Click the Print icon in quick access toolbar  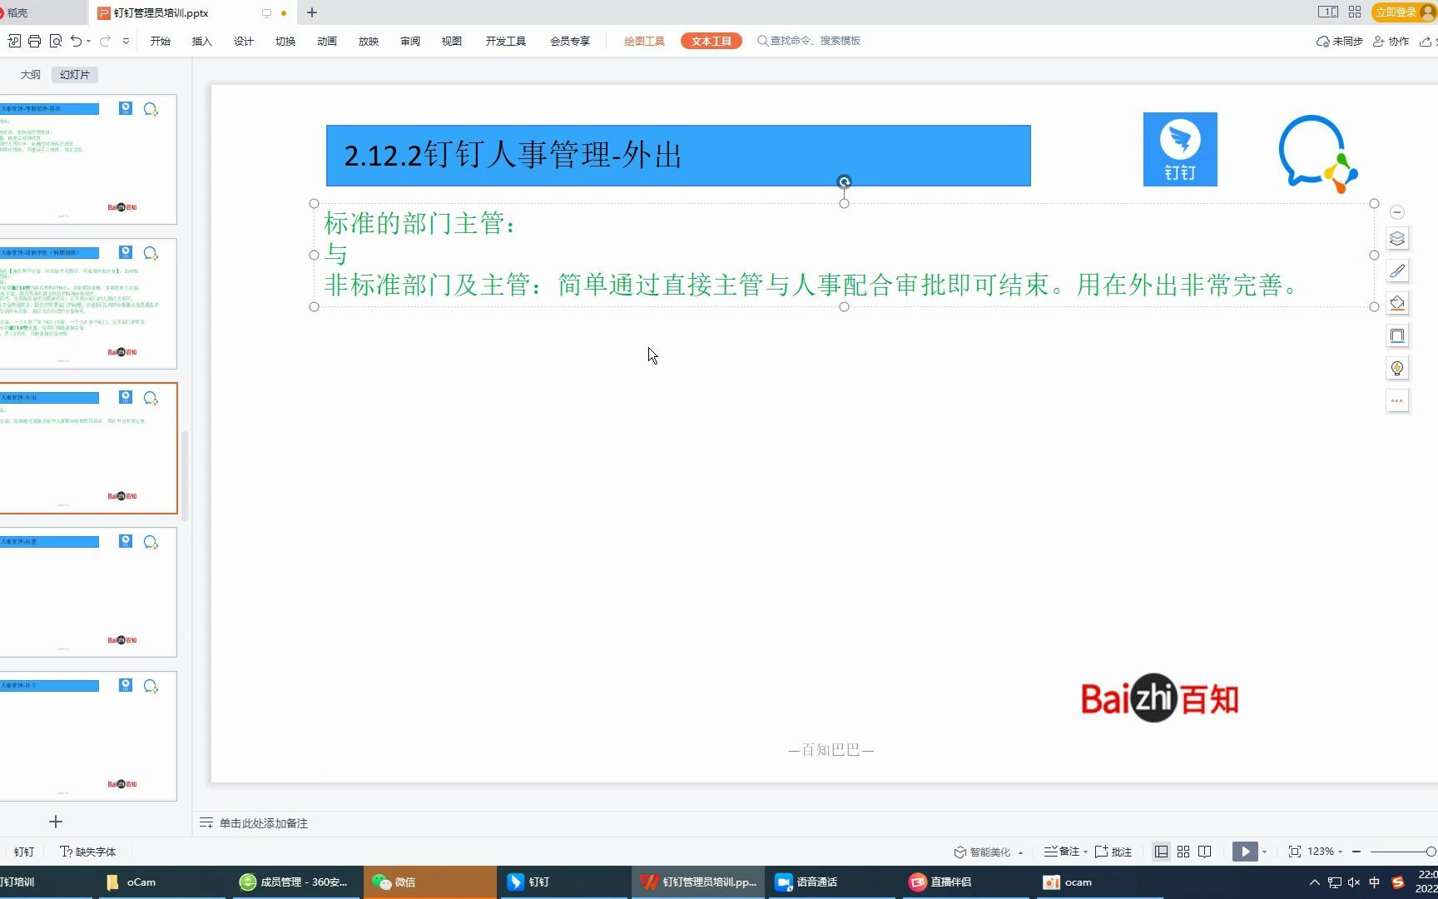(x=34, y=40)
